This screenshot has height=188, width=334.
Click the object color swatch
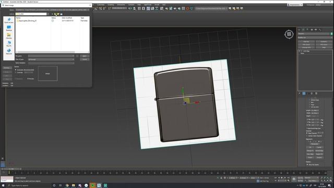pos(331,33)
